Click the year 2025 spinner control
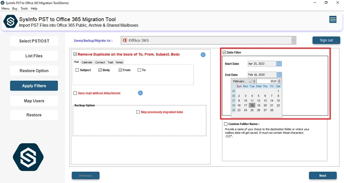The width and height of the screenshot is (344, 183). (280, 81)
